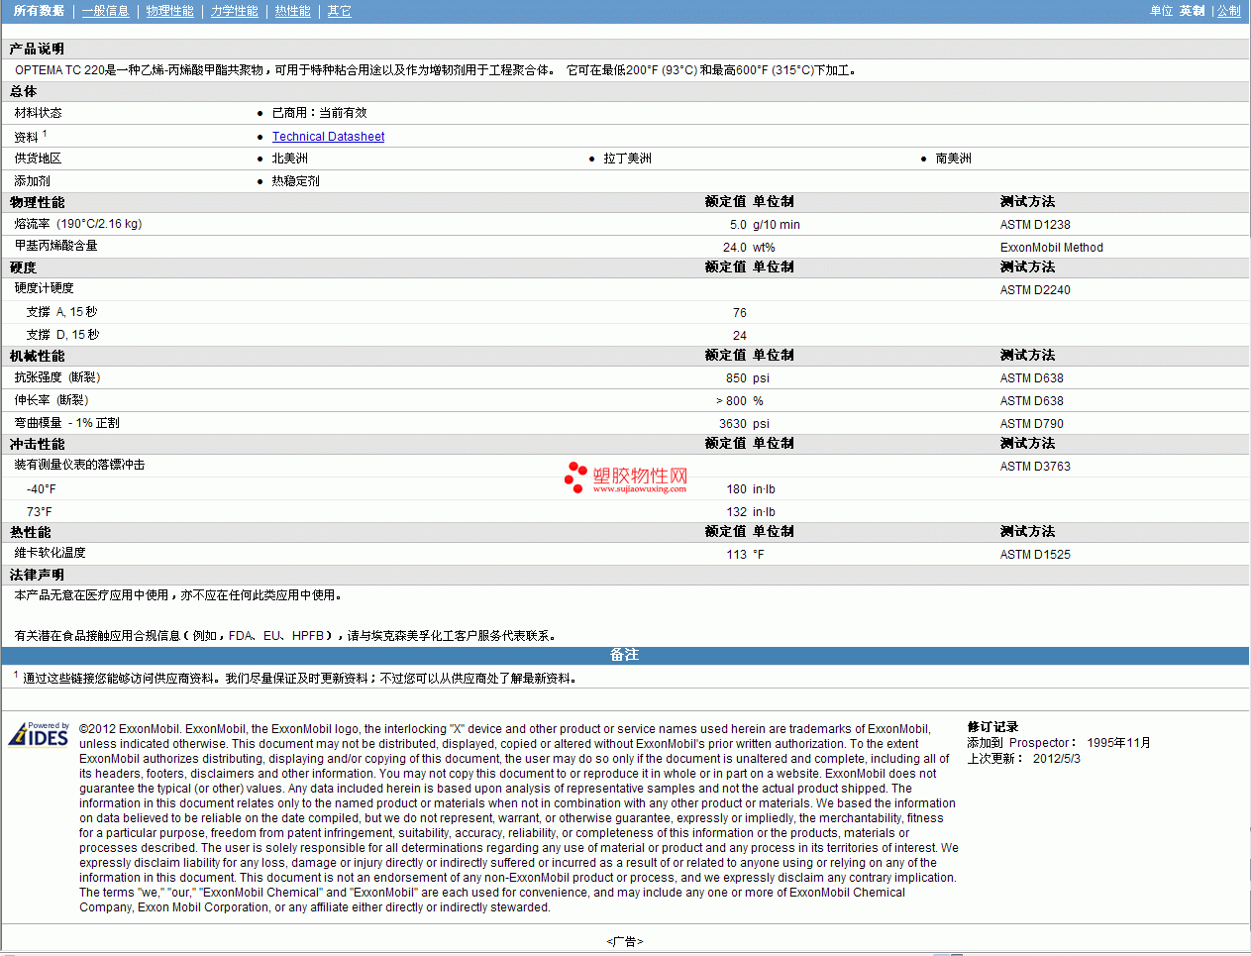Click the 伸长率 (断裂) row label

click(51, 400)
